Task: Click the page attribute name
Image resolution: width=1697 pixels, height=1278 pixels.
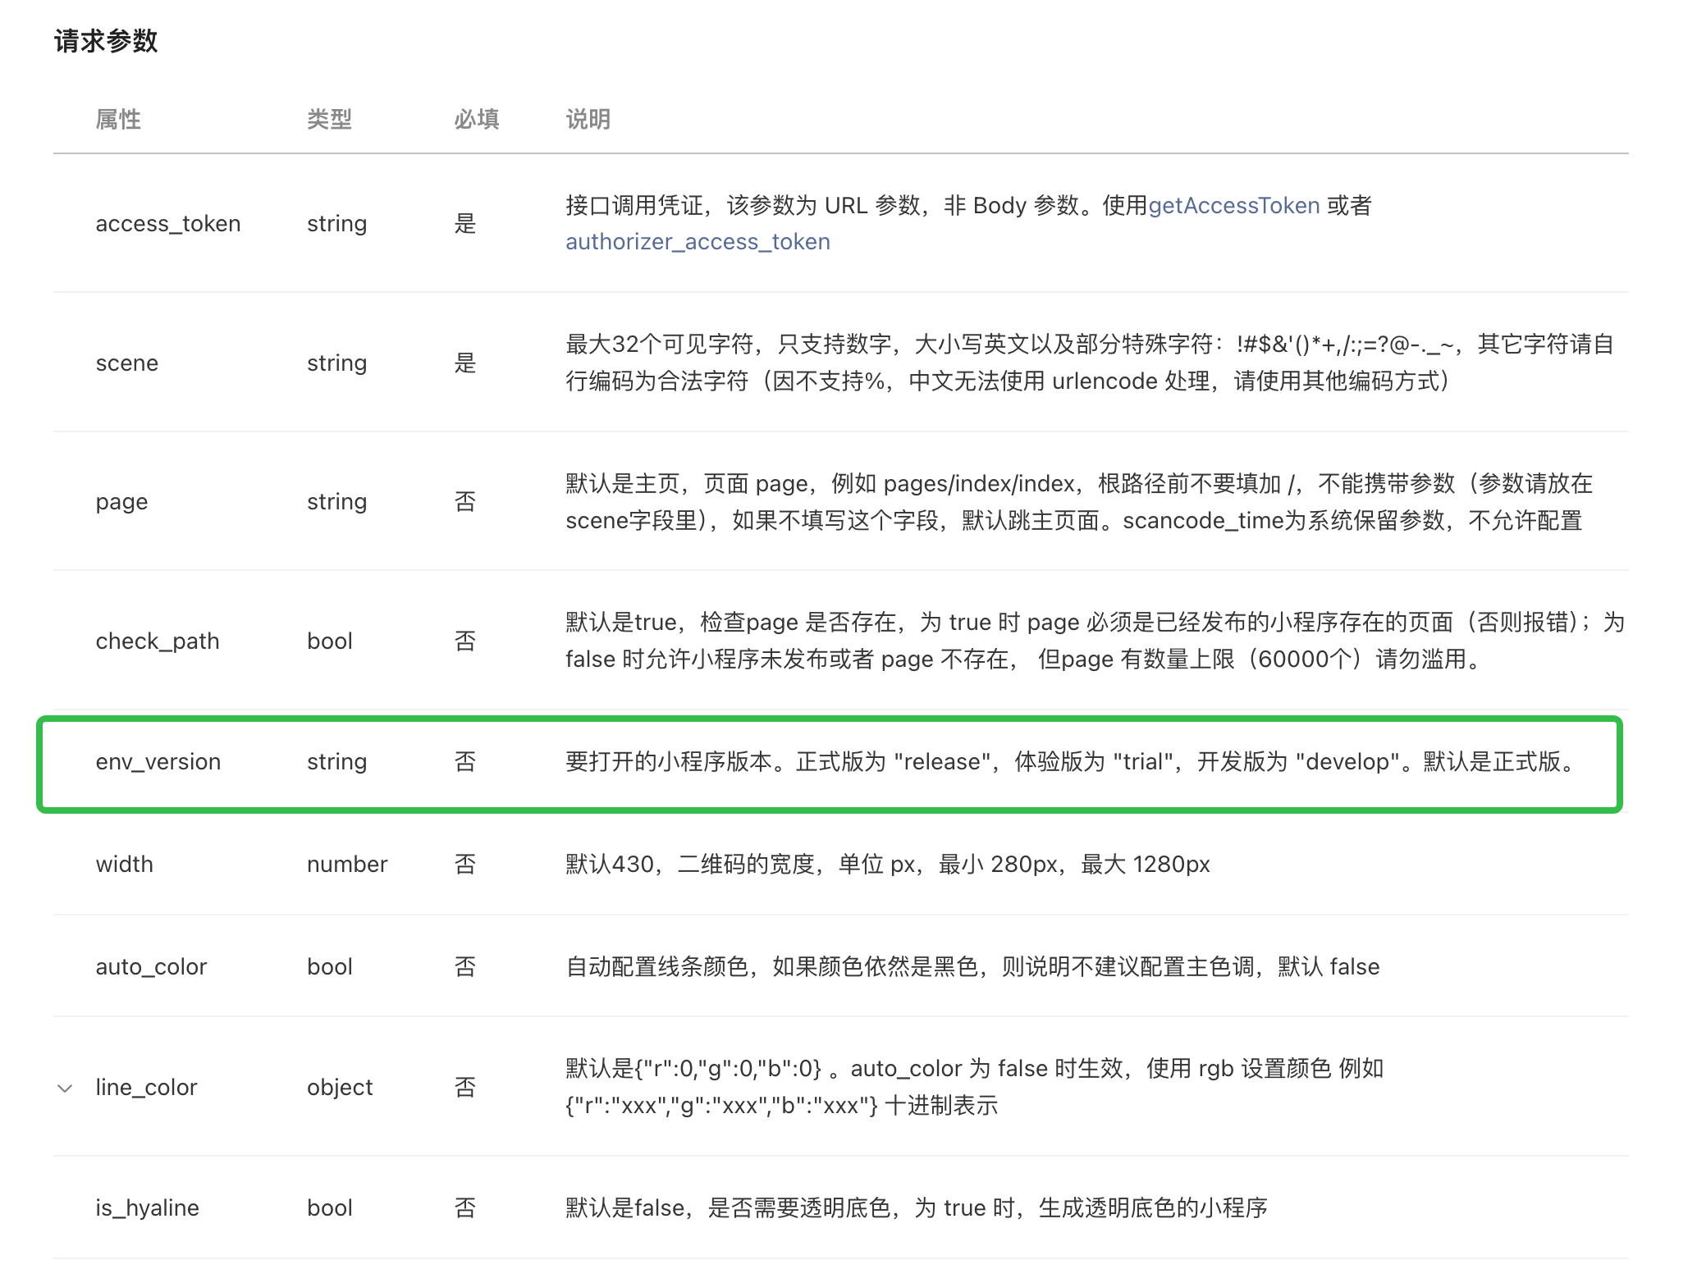Action: [x=121, y=502]
